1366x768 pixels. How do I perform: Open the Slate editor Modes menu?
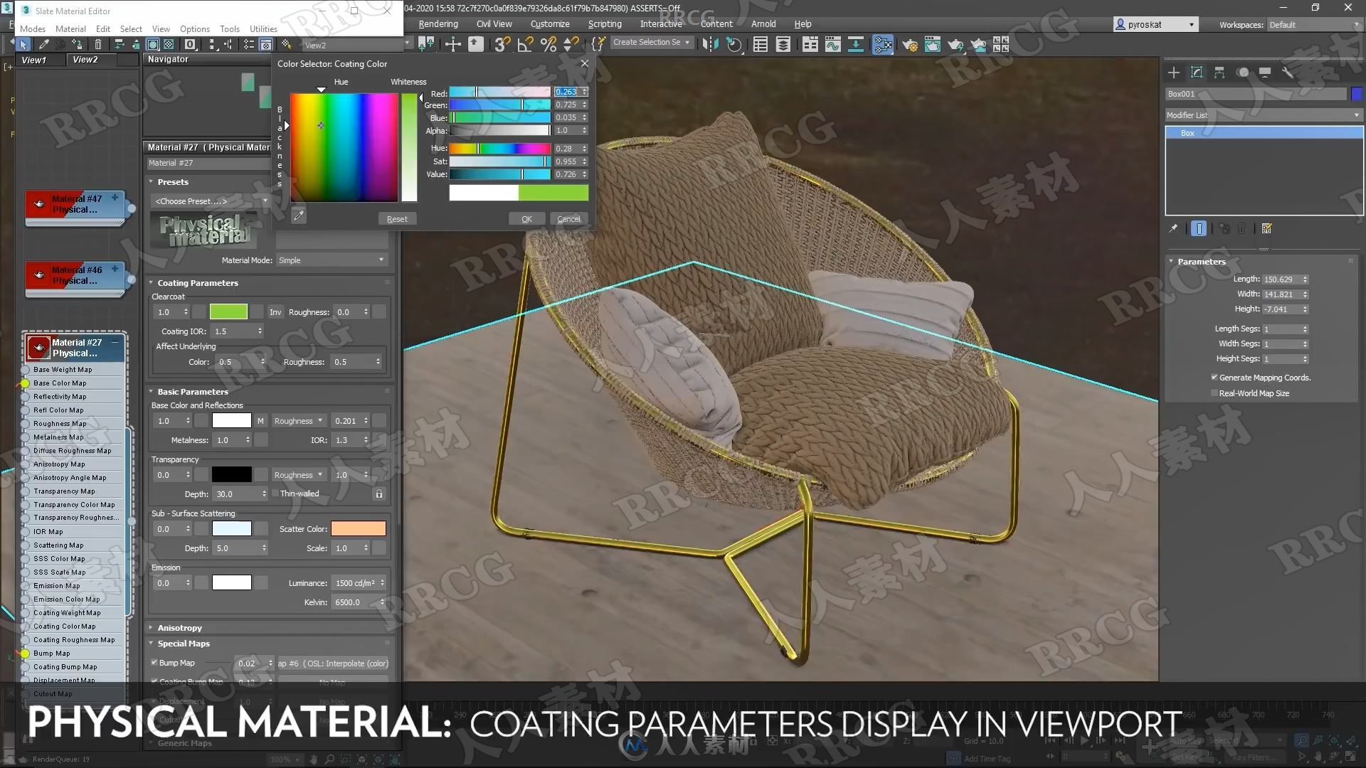point(33,29)
